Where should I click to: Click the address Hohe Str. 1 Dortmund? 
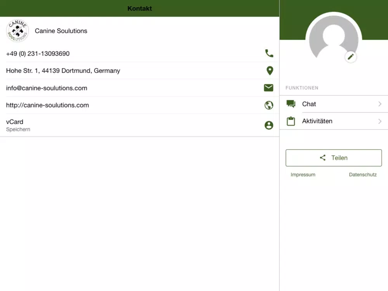pos(63,71)
